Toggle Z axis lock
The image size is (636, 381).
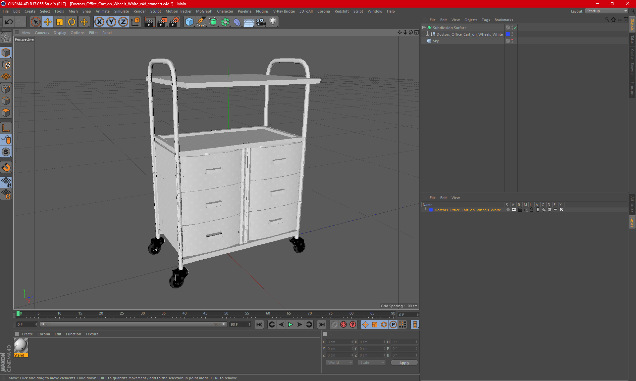click(x=123, y=22)
